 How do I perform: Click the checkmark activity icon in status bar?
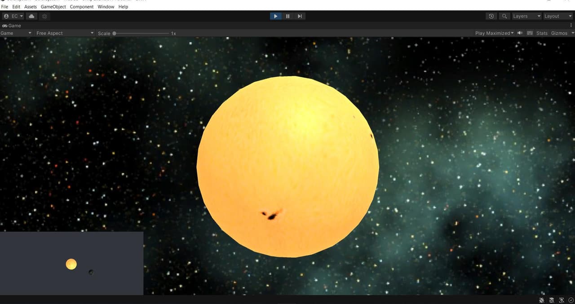[571, 300]
